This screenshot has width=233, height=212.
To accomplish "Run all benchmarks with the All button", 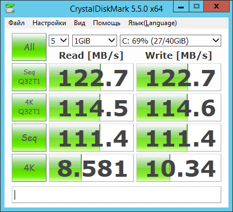I will 29,47.
